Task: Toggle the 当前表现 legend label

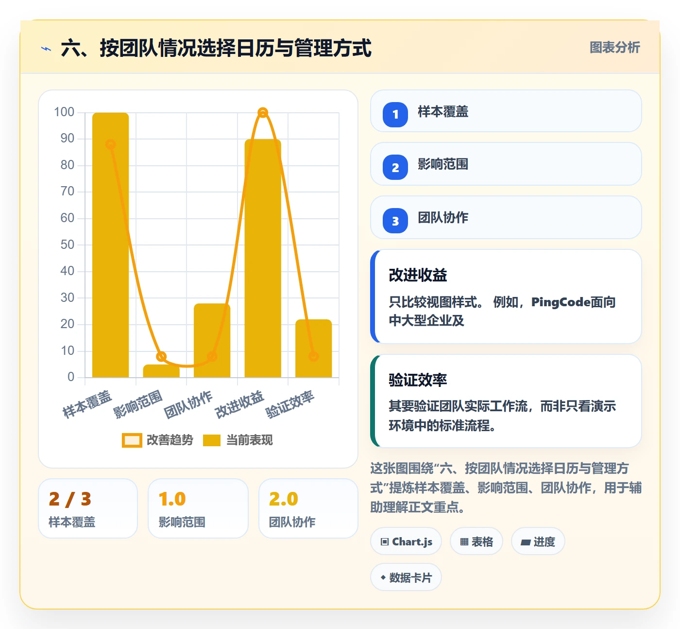Action: (250, 440)
